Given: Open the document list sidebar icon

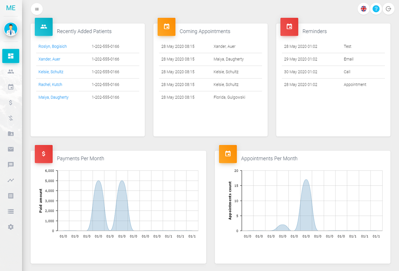Looking at the screenshot, I should point(11,196).
